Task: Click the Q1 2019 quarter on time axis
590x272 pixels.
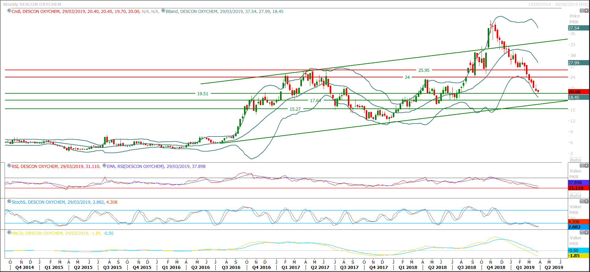Action: click(x=525, y=267)
